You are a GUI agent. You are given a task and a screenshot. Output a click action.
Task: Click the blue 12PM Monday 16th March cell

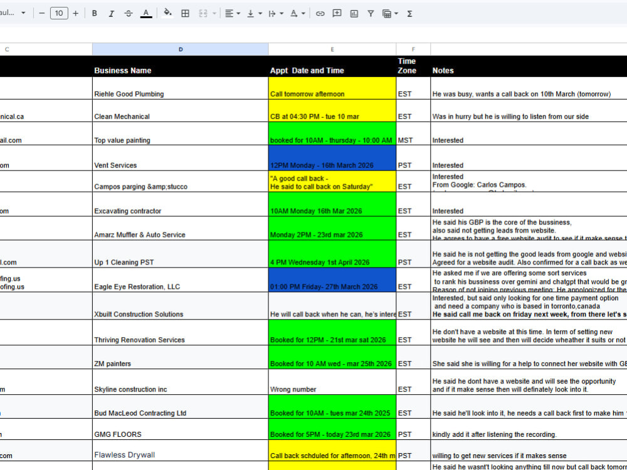(332, 158)
